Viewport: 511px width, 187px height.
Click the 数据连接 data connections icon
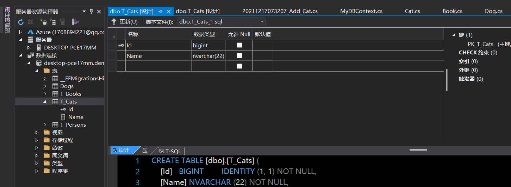pos(31,55)
